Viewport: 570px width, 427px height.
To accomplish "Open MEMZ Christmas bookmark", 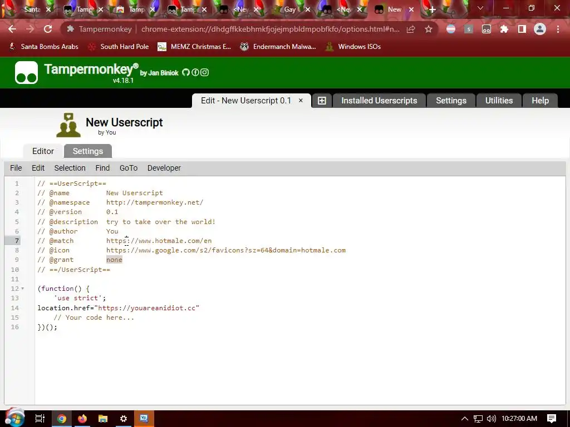I will click(194, 47).
